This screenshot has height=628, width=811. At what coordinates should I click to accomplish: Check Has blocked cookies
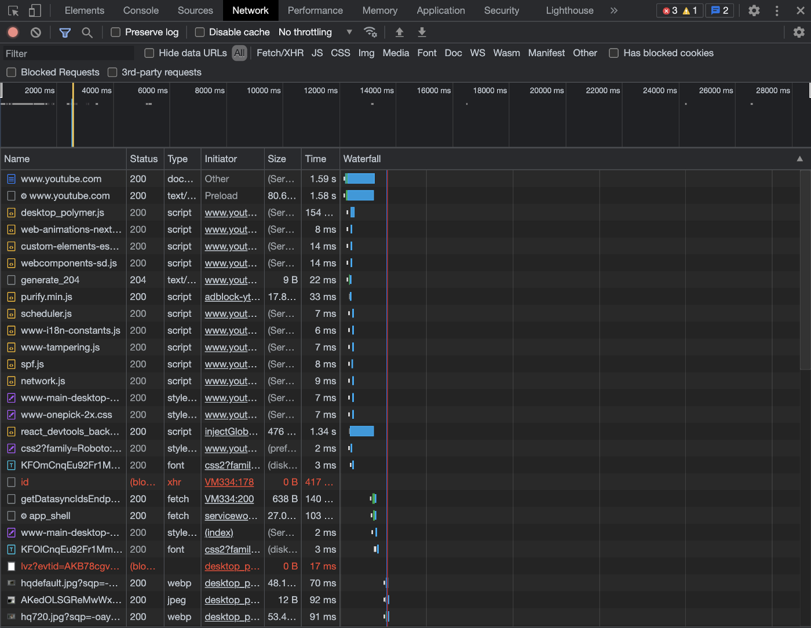[x=614, y=53]
